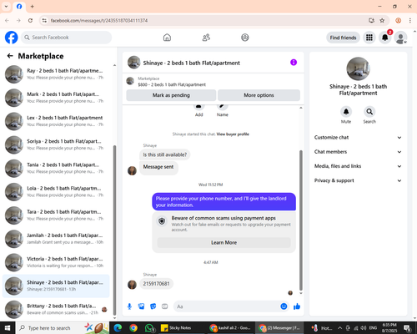The image size is (417, 334).
Task: Open notifications bell with badge
Action: [385, 38]
